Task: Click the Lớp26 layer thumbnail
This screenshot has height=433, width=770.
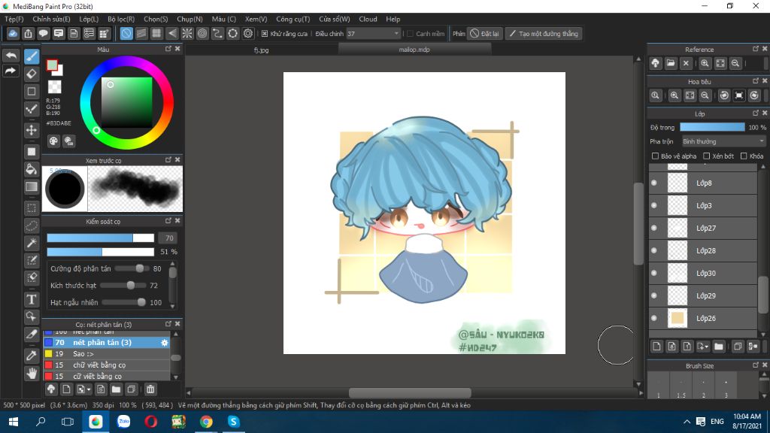Action: click(x=678, y=318)
